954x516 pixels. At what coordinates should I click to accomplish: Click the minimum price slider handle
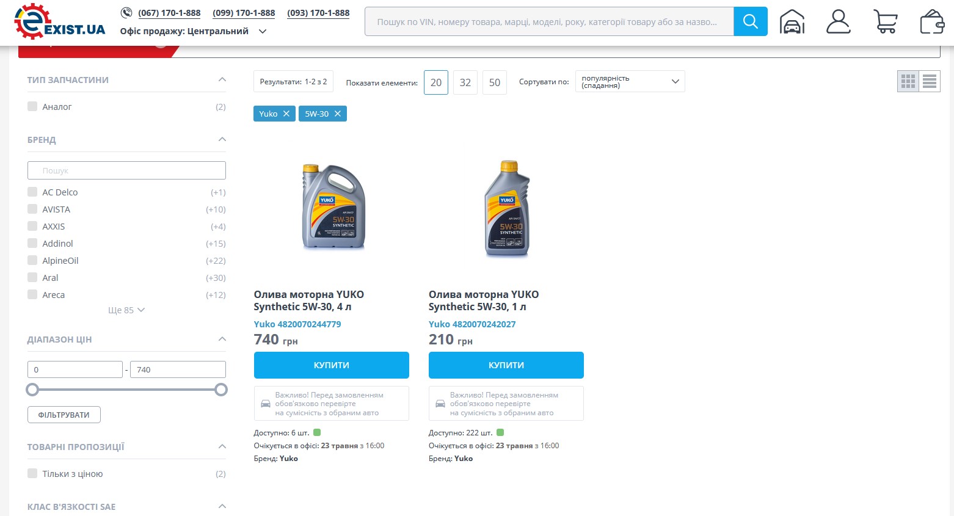[x=32, y=390]
